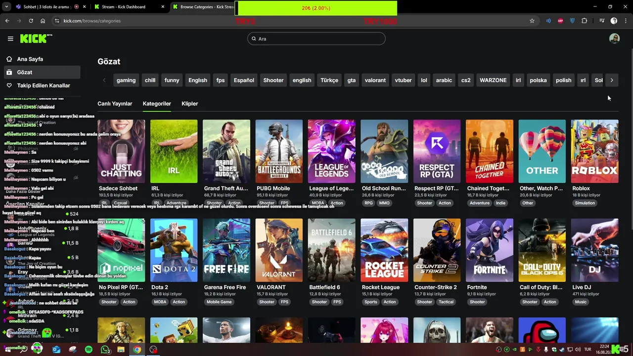
Task: Open the Roblox category thumbnail
Action: tap(594, 151)
